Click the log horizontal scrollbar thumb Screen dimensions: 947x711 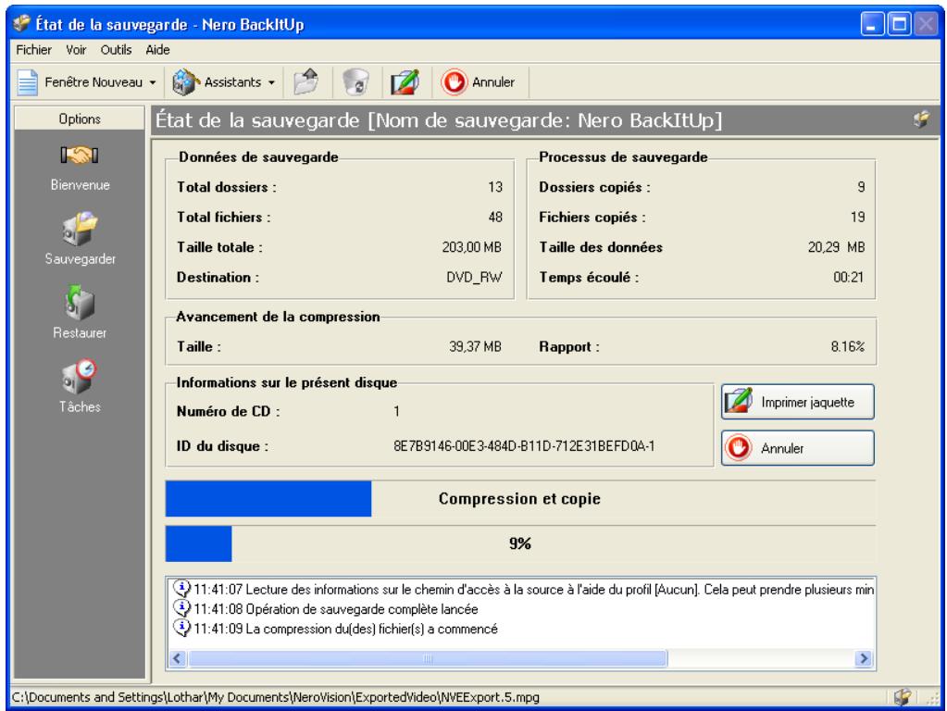(x=428, y=658)
